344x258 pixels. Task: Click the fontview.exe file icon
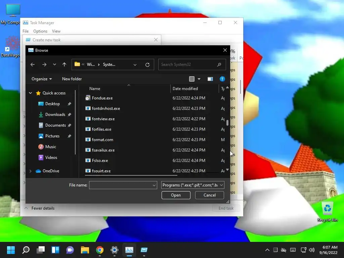click(88, 119)
